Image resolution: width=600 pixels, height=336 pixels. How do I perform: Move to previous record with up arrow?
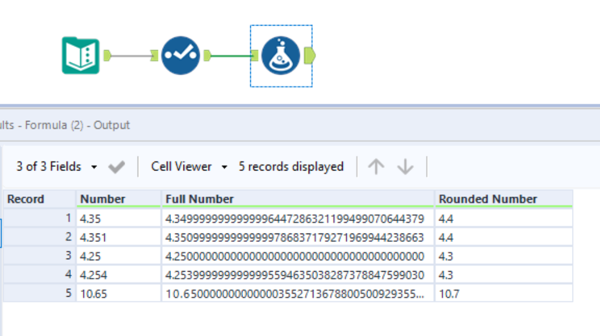point(376,167)
